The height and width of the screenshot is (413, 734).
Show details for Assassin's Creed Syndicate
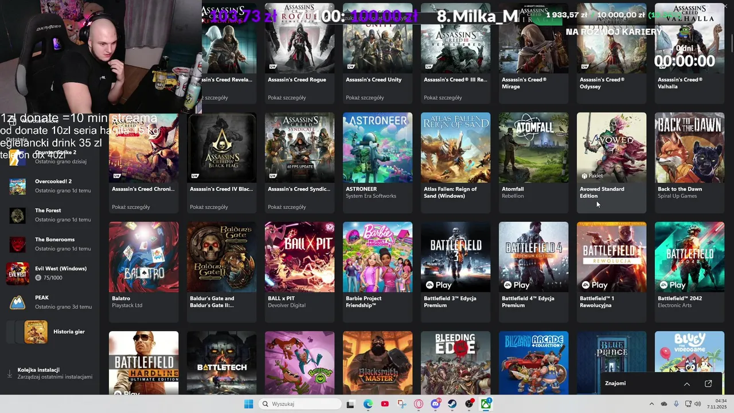[287, 207]
